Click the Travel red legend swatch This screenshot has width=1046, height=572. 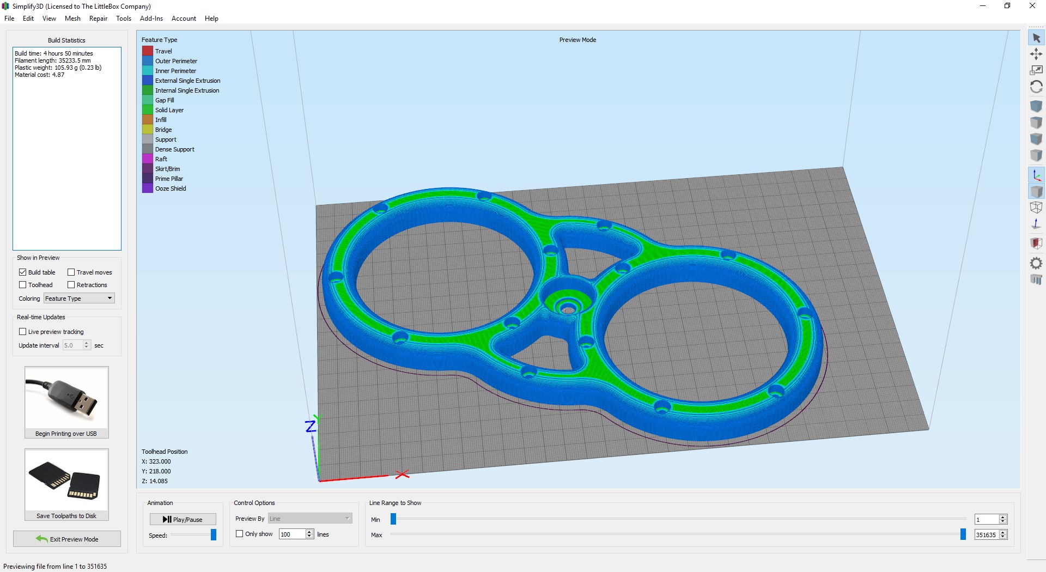(147, 51)
